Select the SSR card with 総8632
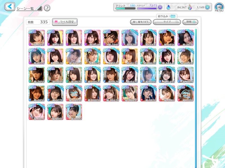The height and width of the screenshot is (168, 225). click(74, 38)
